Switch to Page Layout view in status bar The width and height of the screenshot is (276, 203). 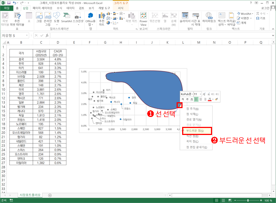223,200
